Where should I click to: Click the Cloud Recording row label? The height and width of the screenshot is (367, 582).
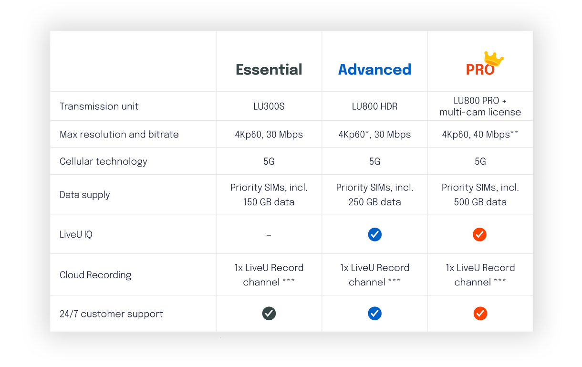(x=95, y=275)
